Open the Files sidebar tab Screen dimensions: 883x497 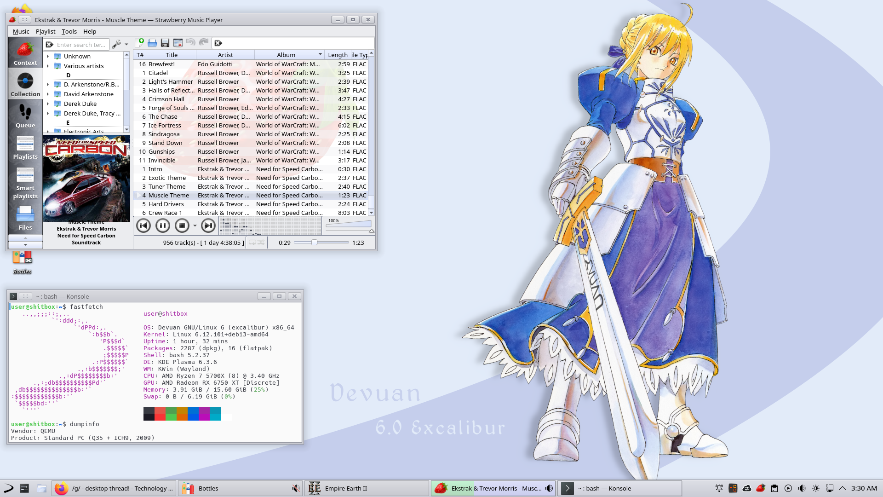25,218
